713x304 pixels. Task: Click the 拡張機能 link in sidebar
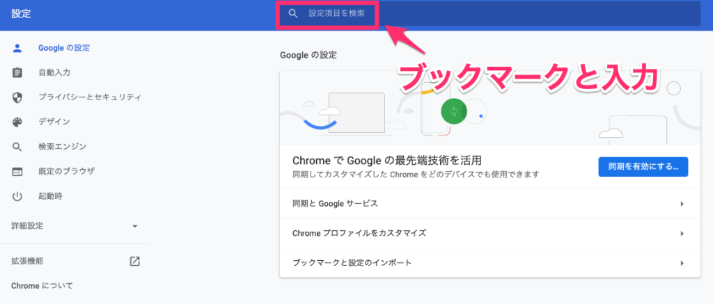[x=28, y=262]
